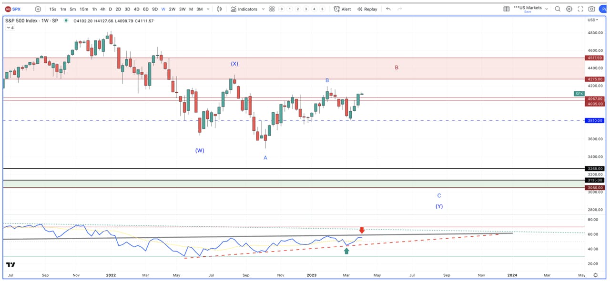Enter fullscreen mode icon

[580, 9]
